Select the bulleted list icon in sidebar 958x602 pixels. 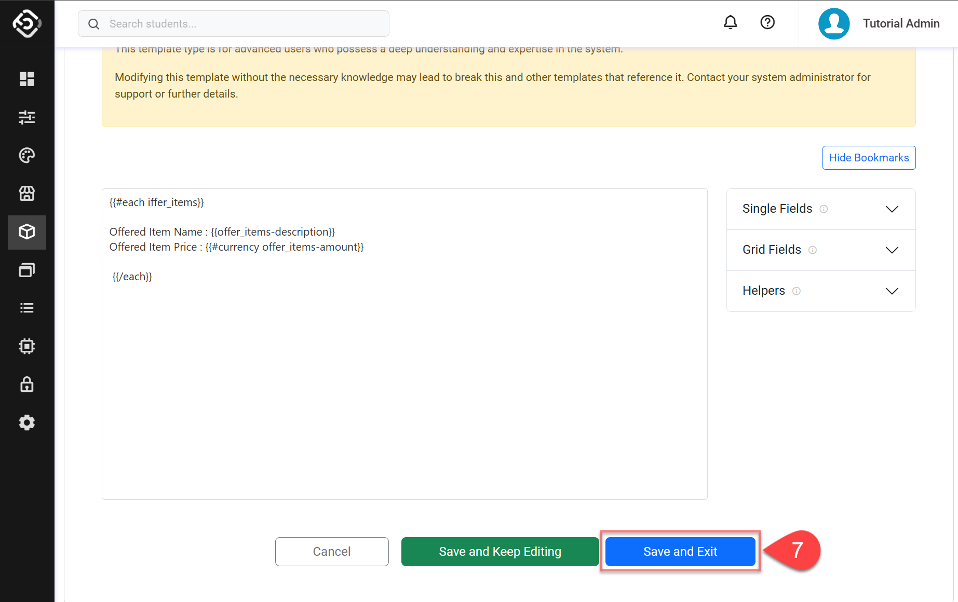coord(27,308)
